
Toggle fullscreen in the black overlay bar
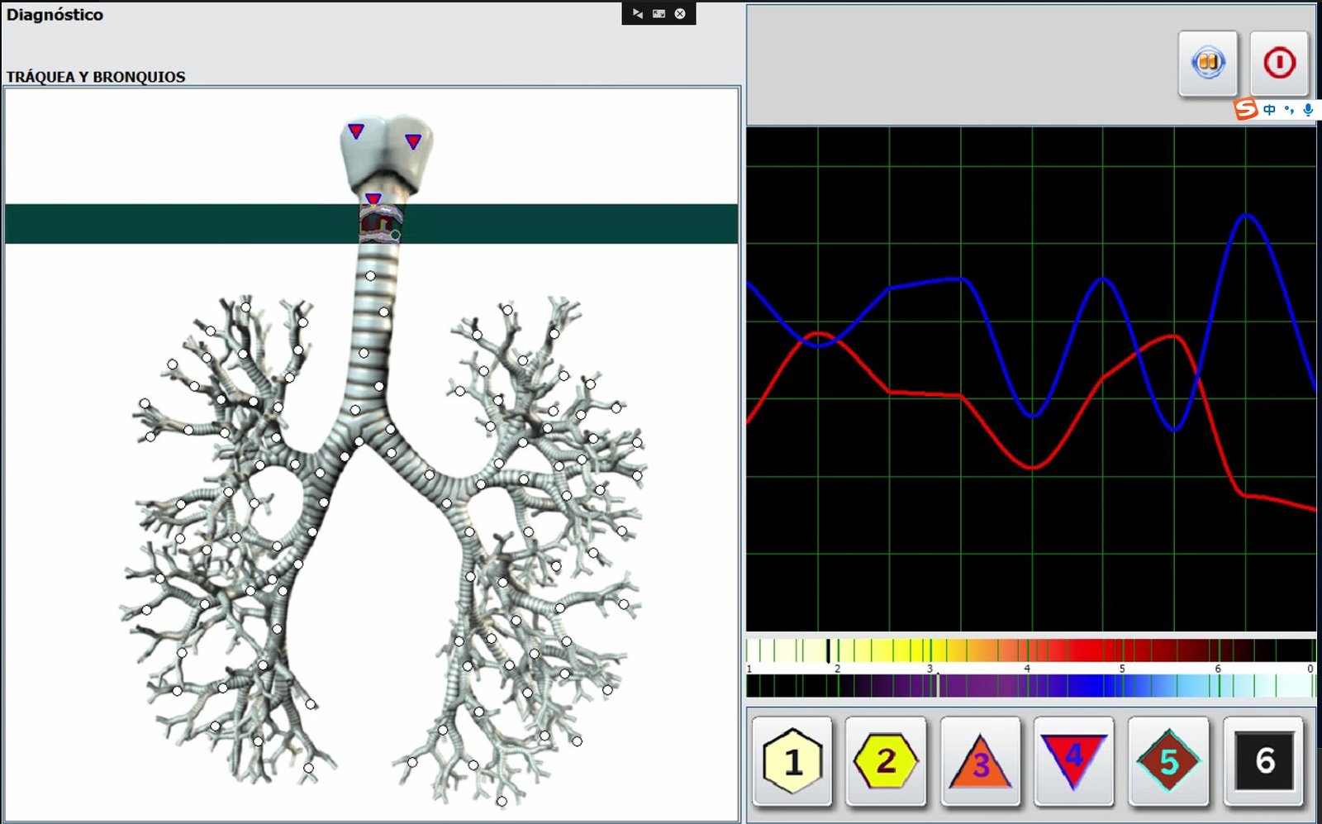659,14
